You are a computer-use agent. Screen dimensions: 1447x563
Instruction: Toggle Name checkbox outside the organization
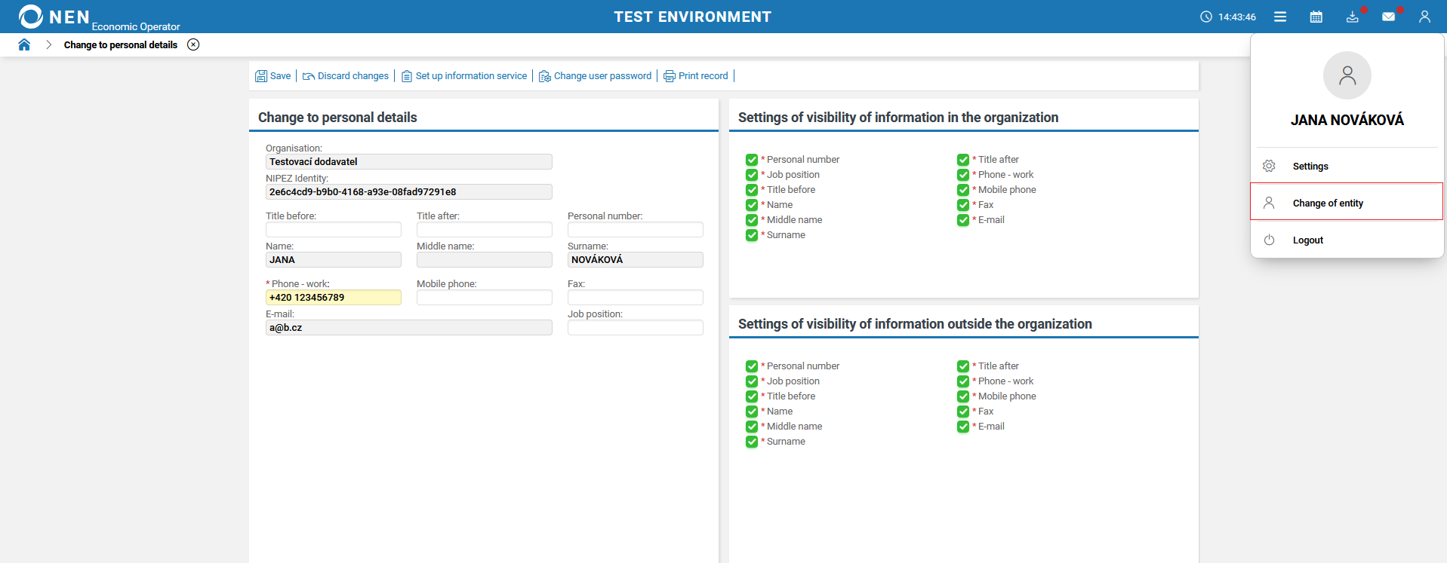point(752,412)
